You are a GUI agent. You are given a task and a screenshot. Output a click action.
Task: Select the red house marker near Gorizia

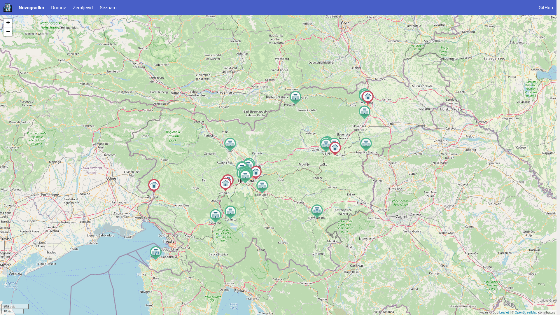(154, 185)
